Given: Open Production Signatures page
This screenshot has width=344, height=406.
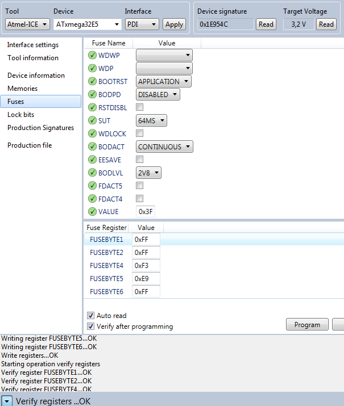Looking at the screenshot, I should pyautogui.click(x=41, y=128).
